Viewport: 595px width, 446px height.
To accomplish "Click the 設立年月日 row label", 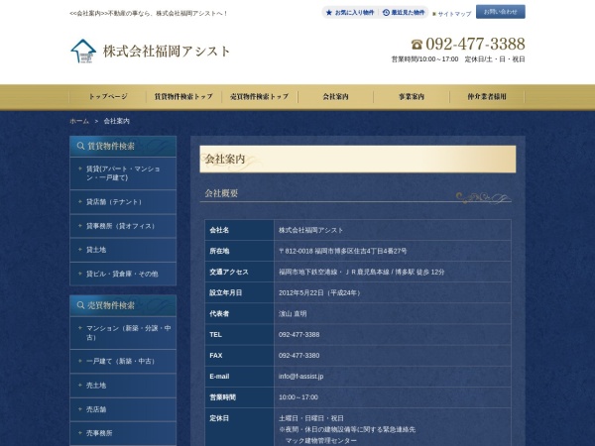I will click(x=225, y=292).
